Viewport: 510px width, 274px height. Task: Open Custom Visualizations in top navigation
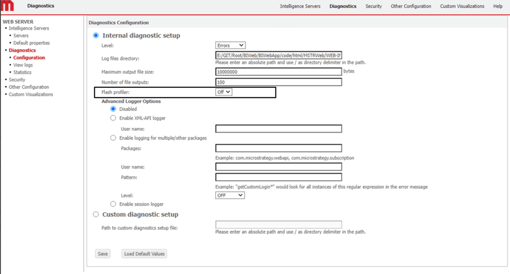click(462, 6)
